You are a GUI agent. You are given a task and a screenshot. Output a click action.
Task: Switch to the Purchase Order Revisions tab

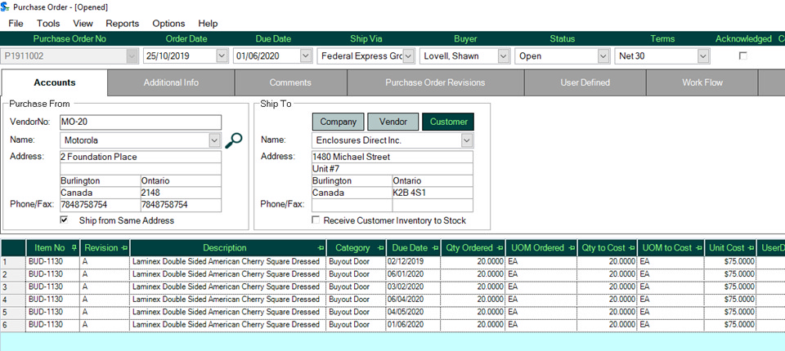(x=435, y=82)
